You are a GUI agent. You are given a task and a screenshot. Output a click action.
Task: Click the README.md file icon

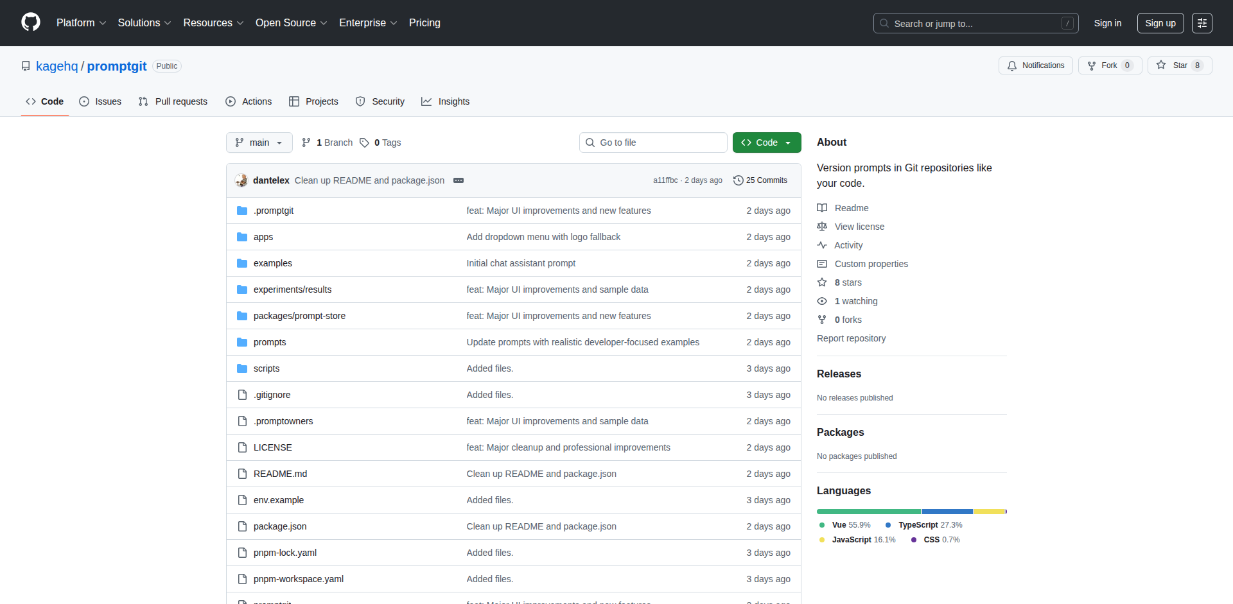point(242,474)
